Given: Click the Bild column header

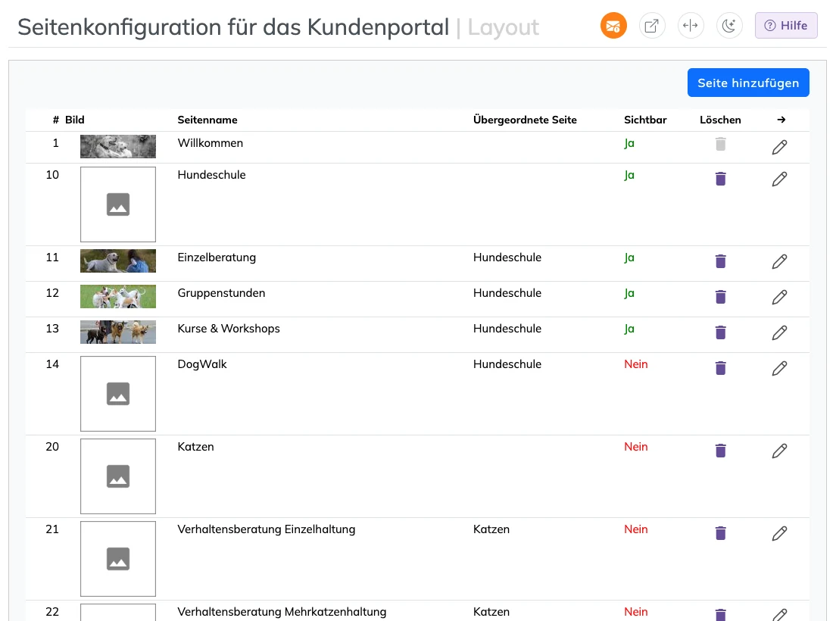Looking at the screenshot, I should pos(75,120).
